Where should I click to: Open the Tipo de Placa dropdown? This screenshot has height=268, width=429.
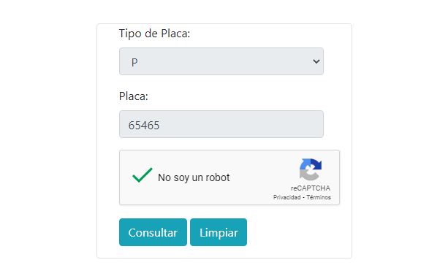click(x=221, y=61)
